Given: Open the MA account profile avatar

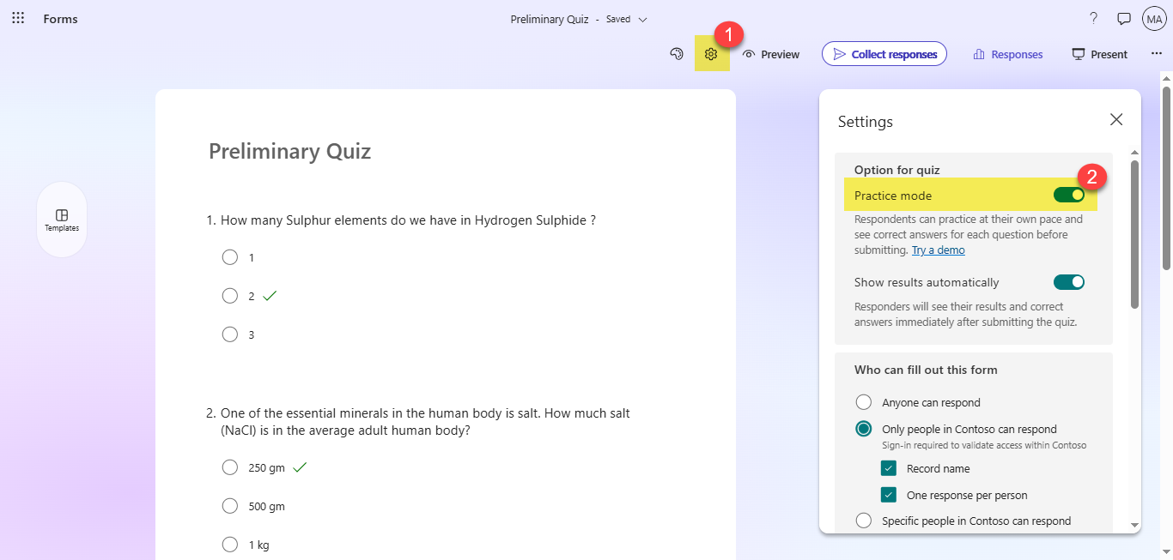Looking at the screenshot, I should 1154,19.
